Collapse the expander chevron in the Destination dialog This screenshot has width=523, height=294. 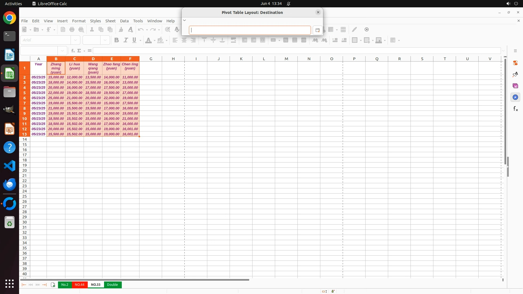click(184, 20)
